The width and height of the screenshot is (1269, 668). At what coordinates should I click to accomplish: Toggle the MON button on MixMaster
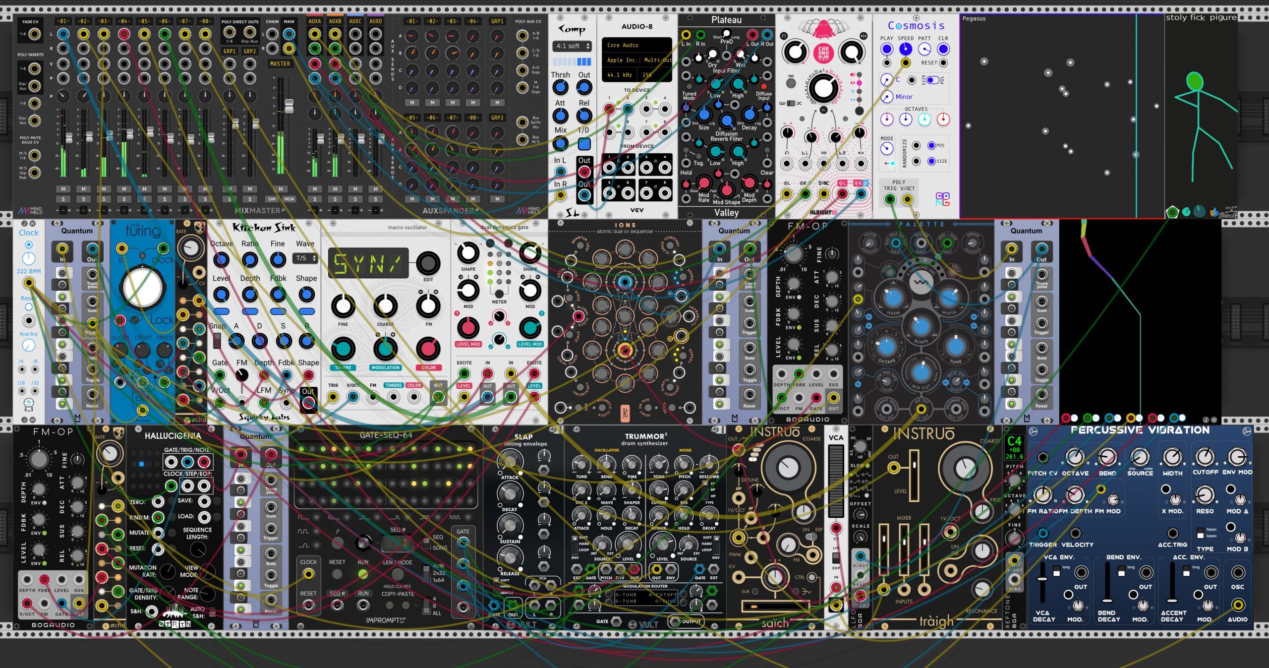[289, 199]
